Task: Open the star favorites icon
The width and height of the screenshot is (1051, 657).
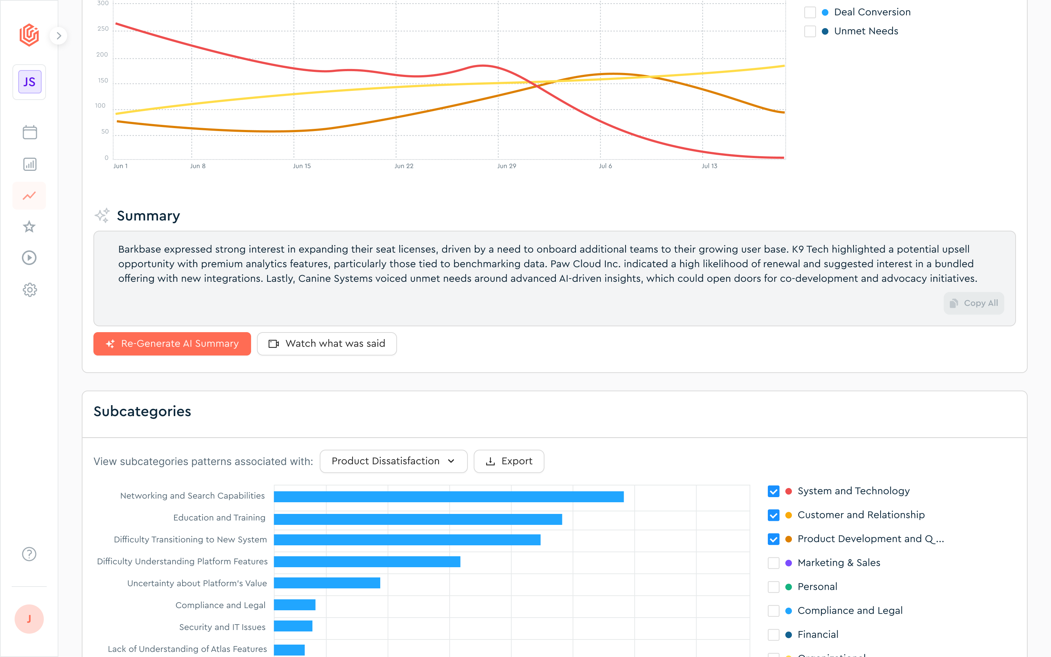Action: tap(29, 226)
